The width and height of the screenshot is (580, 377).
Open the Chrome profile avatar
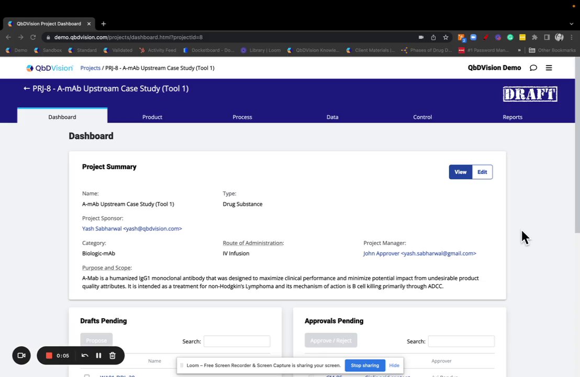coord(559,37)
